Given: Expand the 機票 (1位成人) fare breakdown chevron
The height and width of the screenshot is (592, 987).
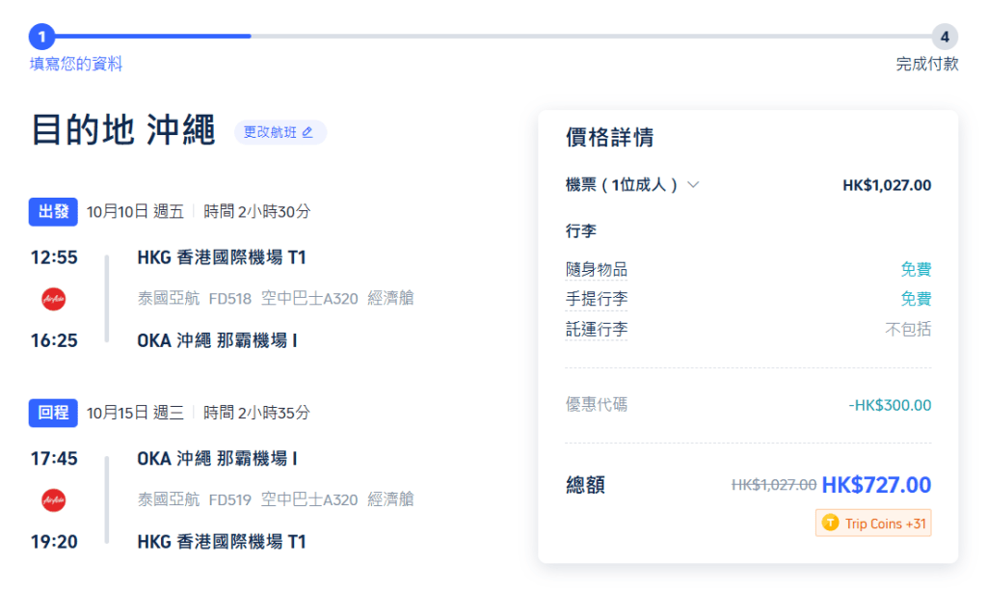Looking at the screenshot, I should [x=692, y=185].
